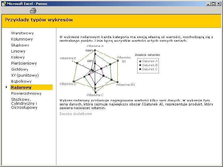Click the 100% axis value label
Screen dimensions: 223x167
(x=89, y=50)
